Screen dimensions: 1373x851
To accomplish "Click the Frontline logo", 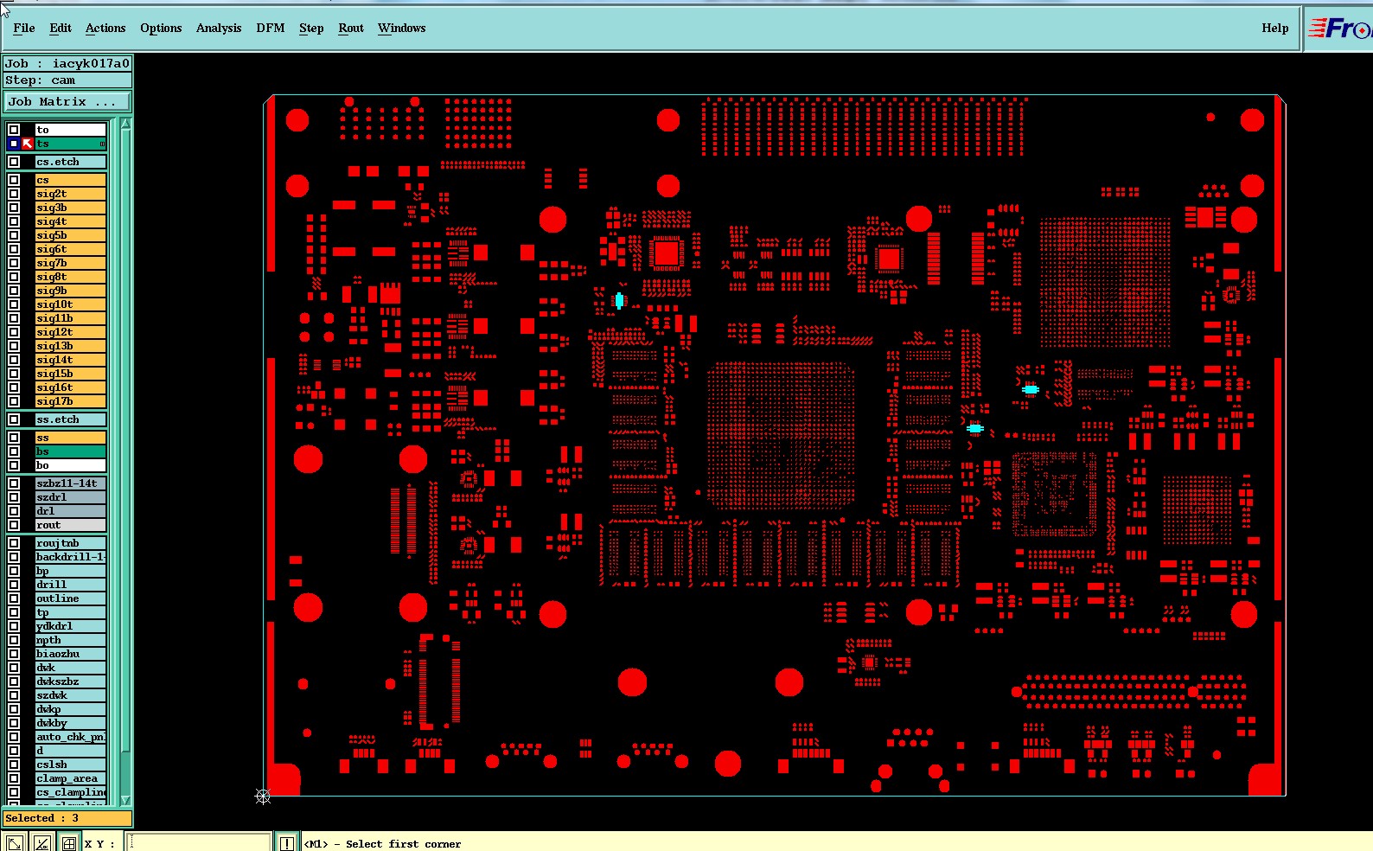I will [1338, 29].
